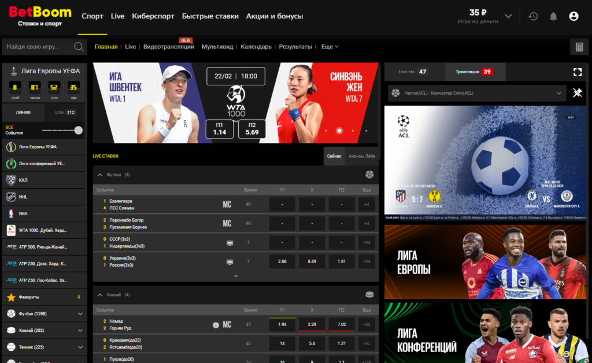592x363 pixels.
Task: Open Спорт main menu
Action: click(92, 16)
